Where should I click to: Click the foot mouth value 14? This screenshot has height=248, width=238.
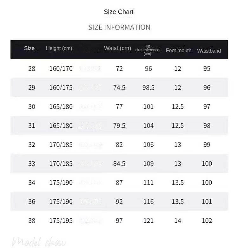tap(178, 220)
